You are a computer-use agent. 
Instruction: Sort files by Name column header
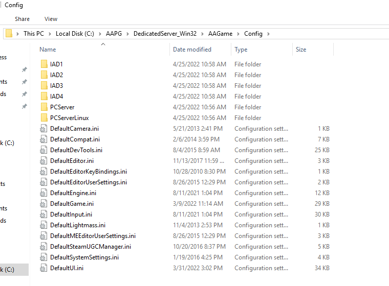point(48,50)
